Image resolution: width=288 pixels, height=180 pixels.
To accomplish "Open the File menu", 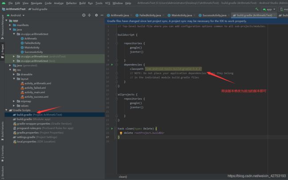I will click(x=11, y=3).
